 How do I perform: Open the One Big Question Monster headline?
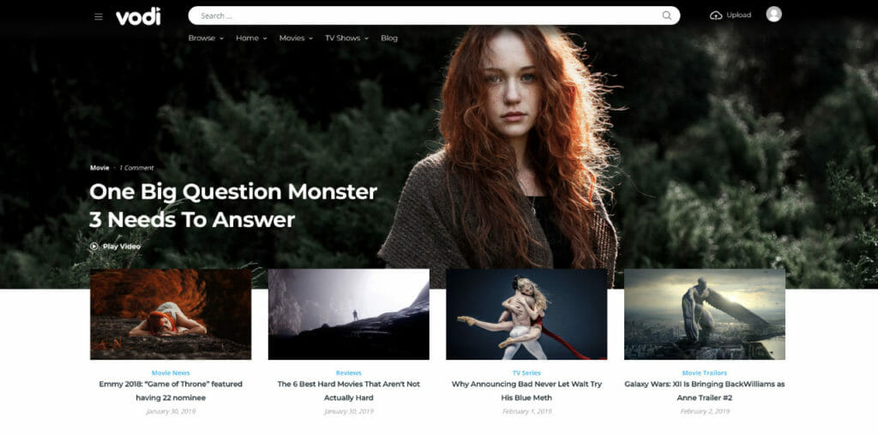233,206
